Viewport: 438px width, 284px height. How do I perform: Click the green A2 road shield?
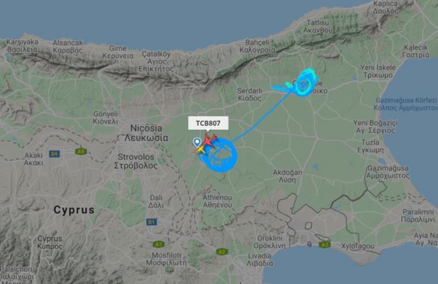pyautogui.click(x=221, y=252)
